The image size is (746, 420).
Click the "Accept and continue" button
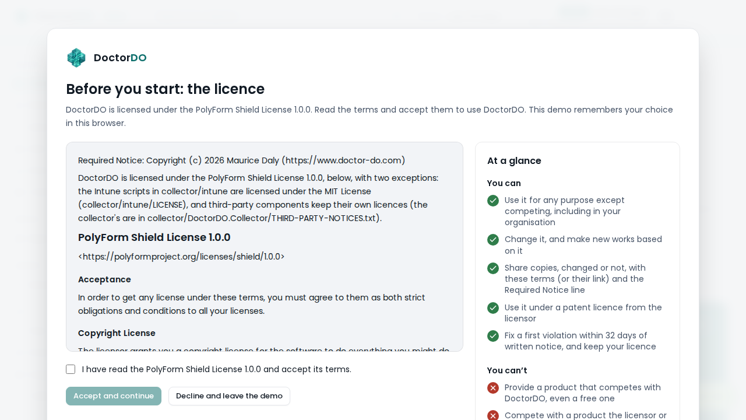(x=114, y=396)
